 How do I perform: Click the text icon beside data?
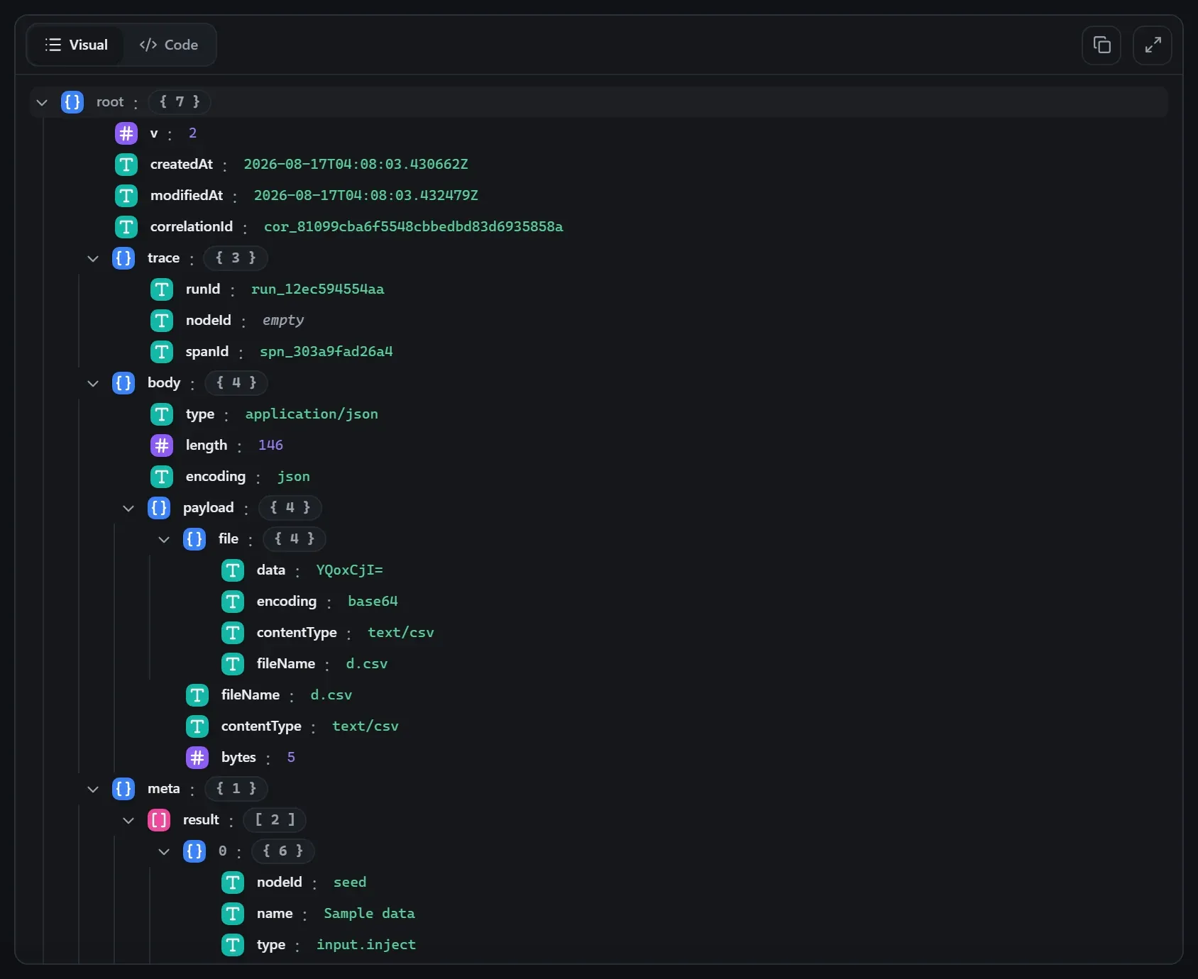pyautogui.click(x=233, y=570)
